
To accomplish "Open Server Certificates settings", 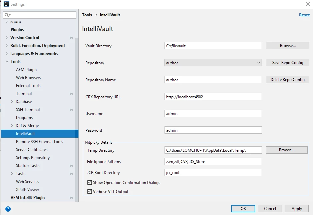I will click(x=32, y=150).
